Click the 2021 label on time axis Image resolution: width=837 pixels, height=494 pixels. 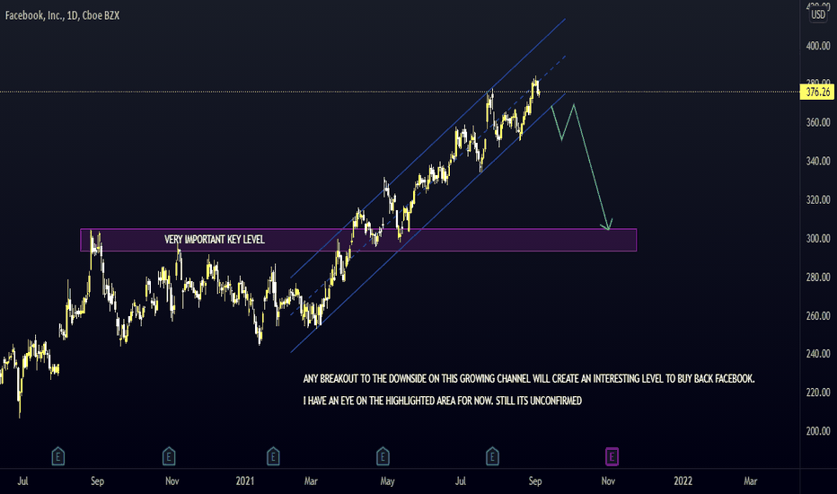pyautogui.click(x=245, y=481)
